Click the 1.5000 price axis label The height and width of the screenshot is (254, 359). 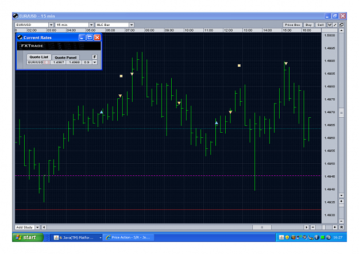pyautogui.click(x=330, y=35)
